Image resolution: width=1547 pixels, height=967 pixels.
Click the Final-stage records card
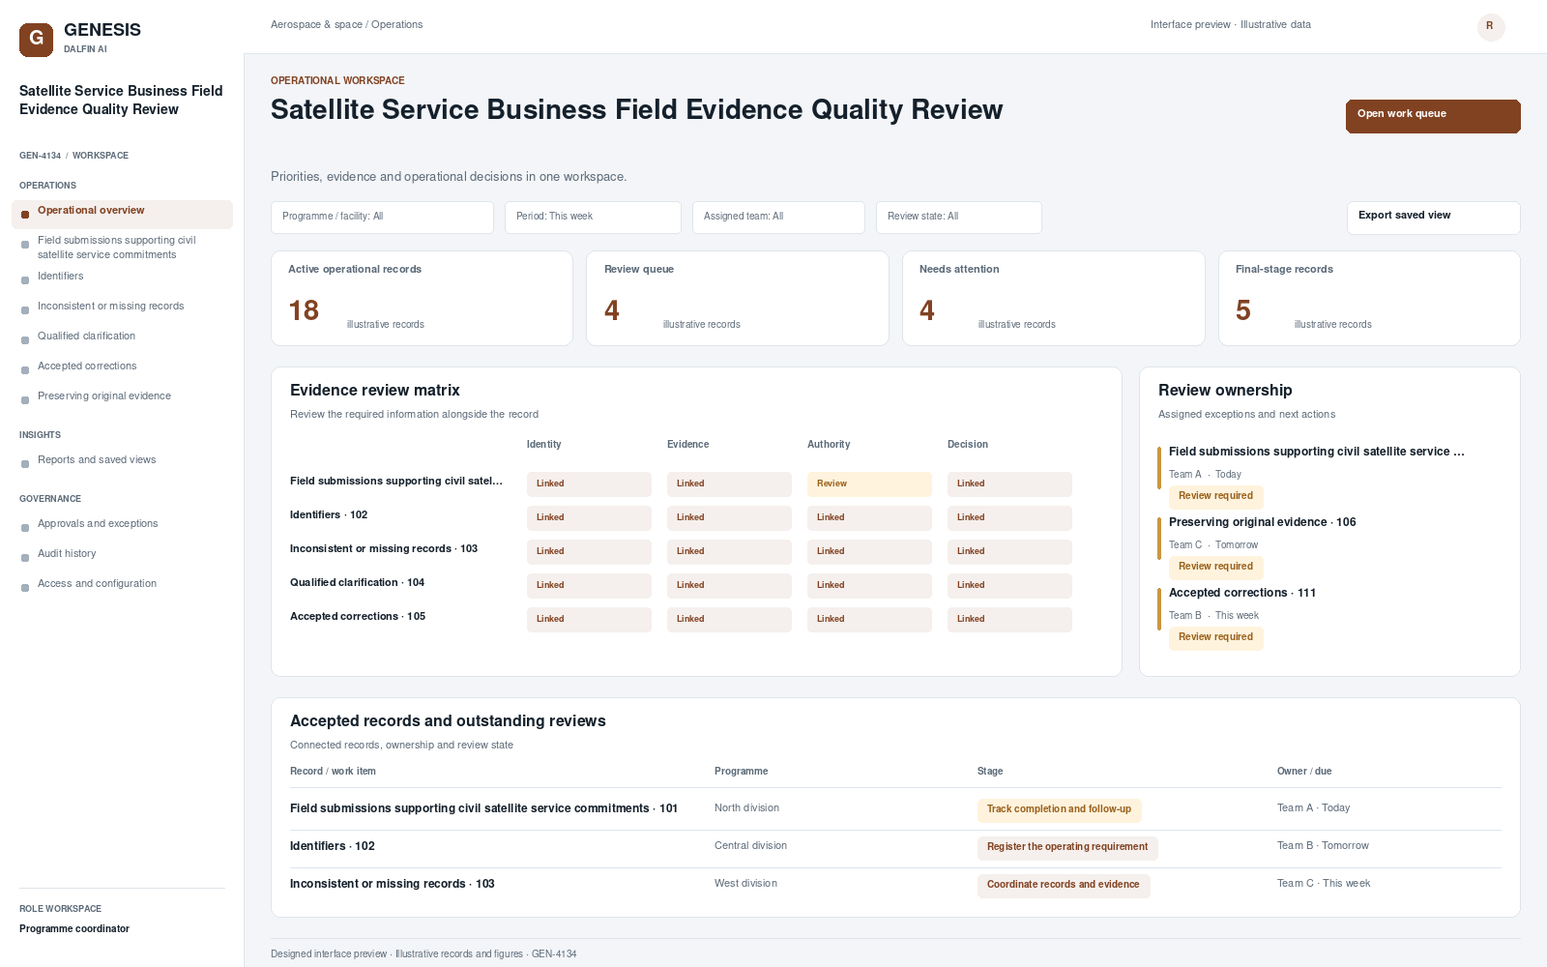click(1369, 298)
